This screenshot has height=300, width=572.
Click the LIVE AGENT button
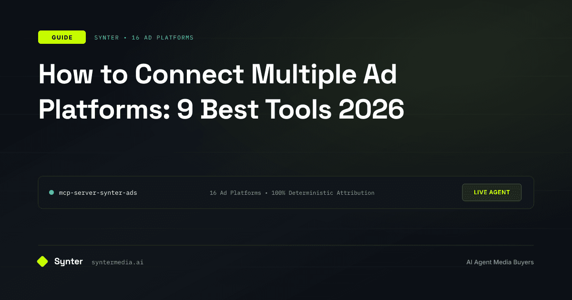click(x=492, y=192)
